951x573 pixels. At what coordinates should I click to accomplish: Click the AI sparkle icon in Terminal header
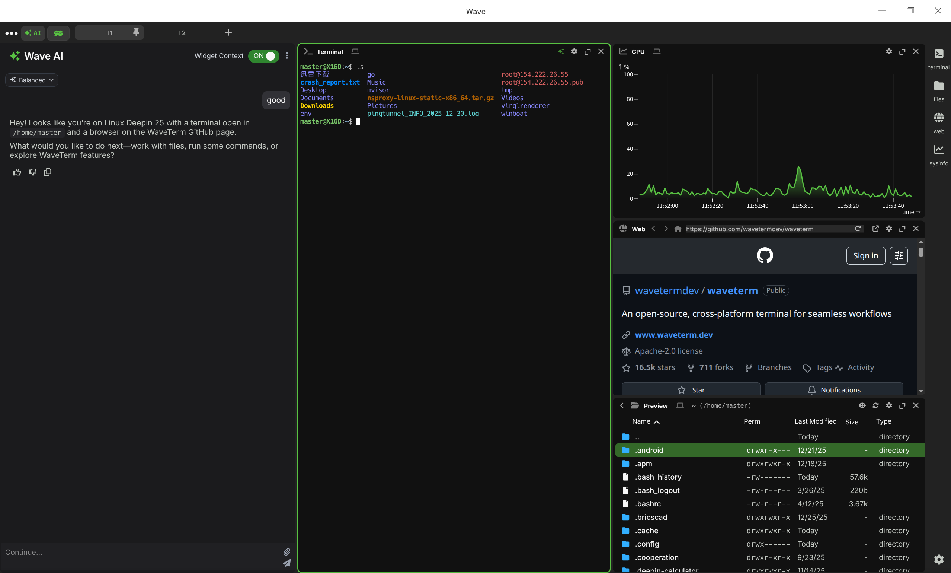[561, 51]
